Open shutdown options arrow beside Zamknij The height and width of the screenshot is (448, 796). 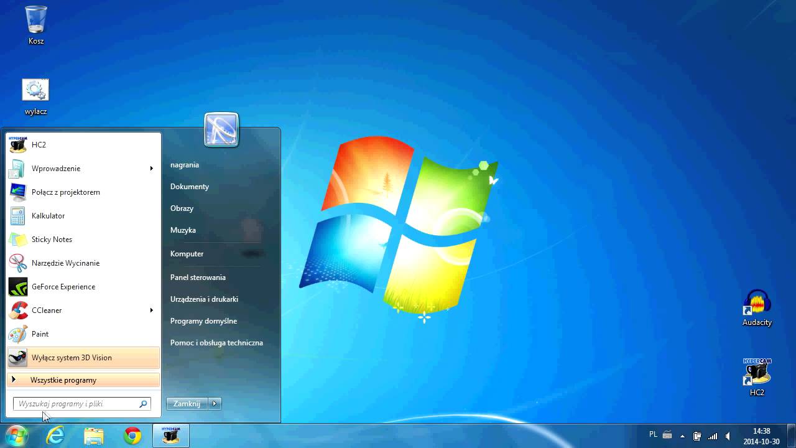[215, 404]
